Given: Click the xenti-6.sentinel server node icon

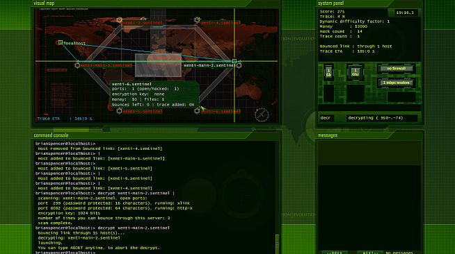Looking at the screenshot, I should 197,111.
